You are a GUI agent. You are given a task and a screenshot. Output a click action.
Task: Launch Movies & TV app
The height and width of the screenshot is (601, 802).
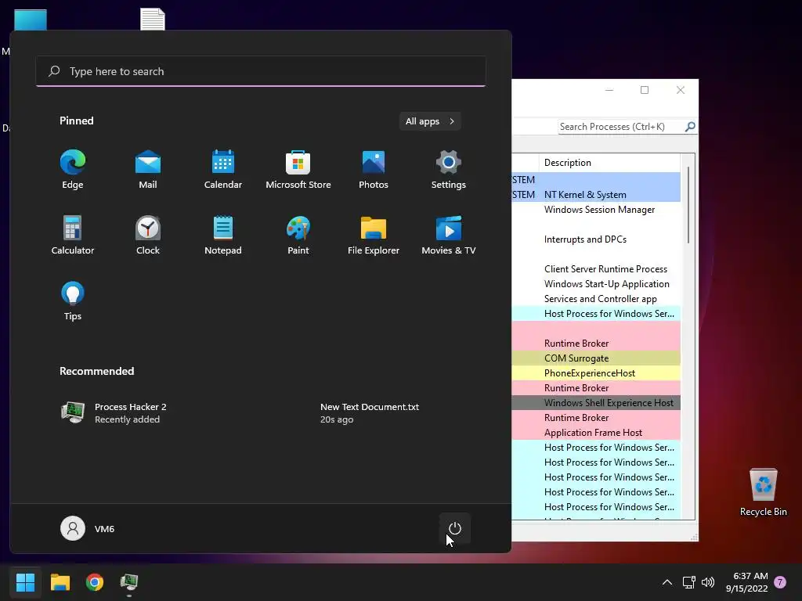click(x=449, y=236)
